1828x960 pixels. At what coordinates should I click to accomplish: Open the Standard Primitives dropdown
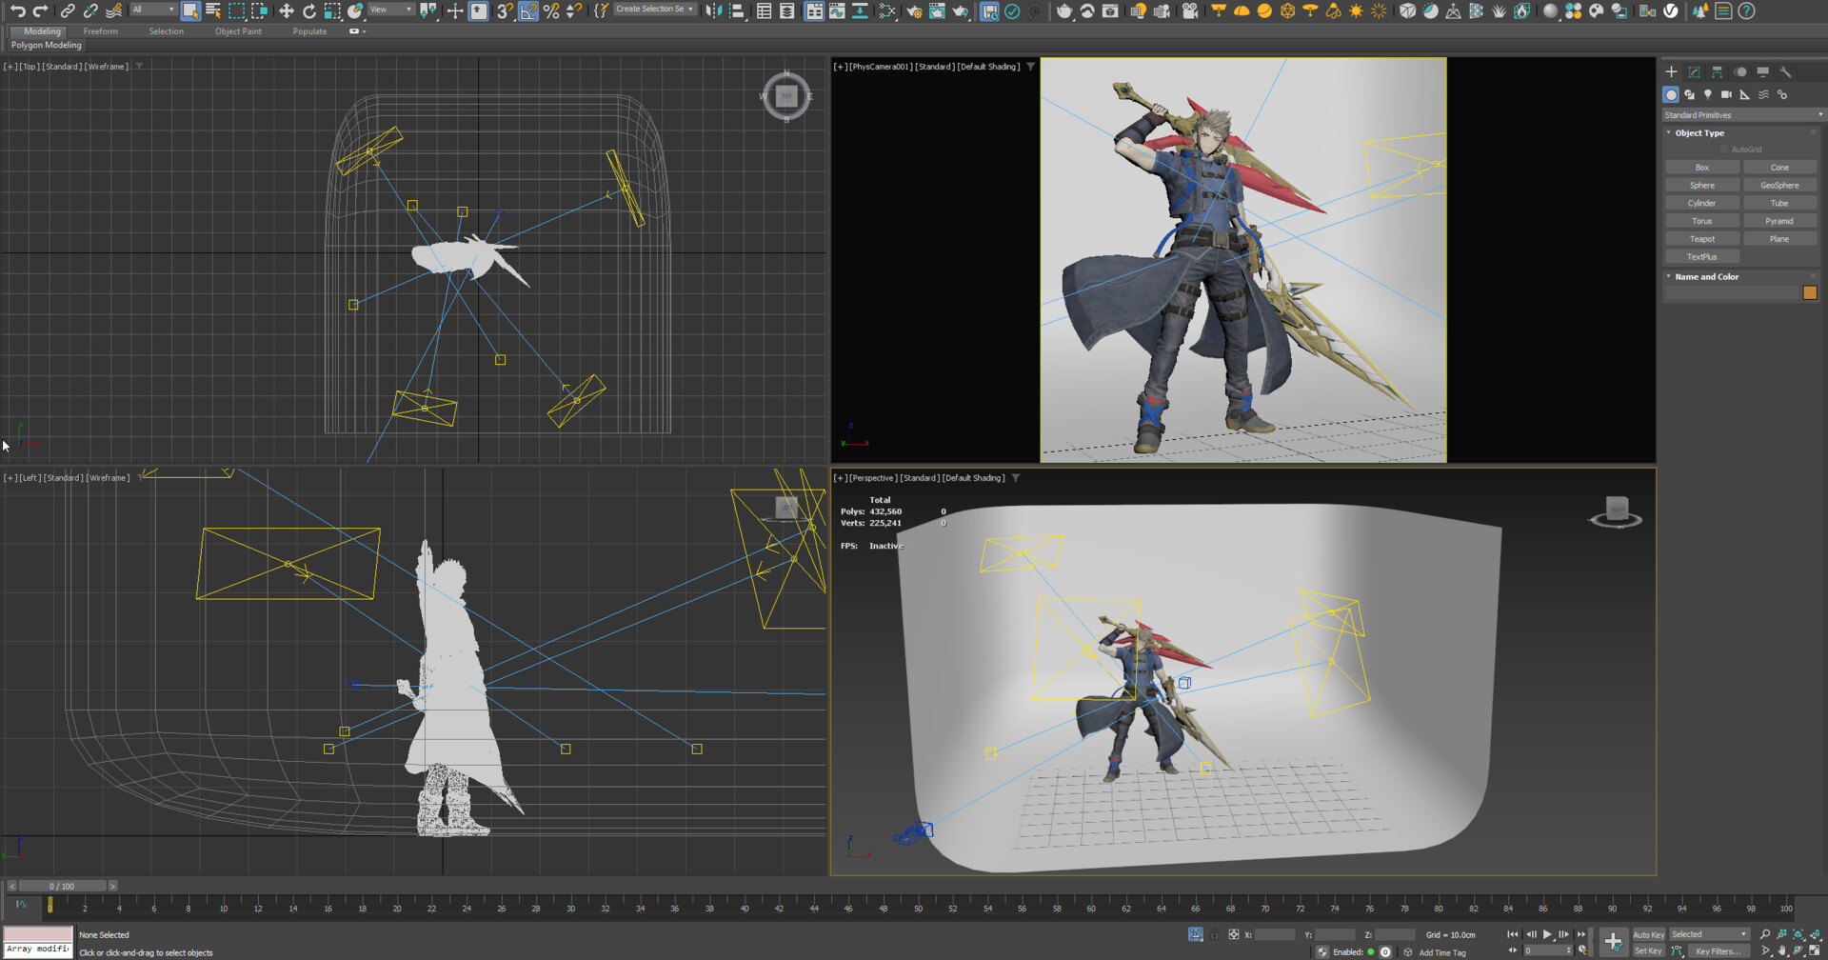pyautogui.click(x=1742, y=115)
